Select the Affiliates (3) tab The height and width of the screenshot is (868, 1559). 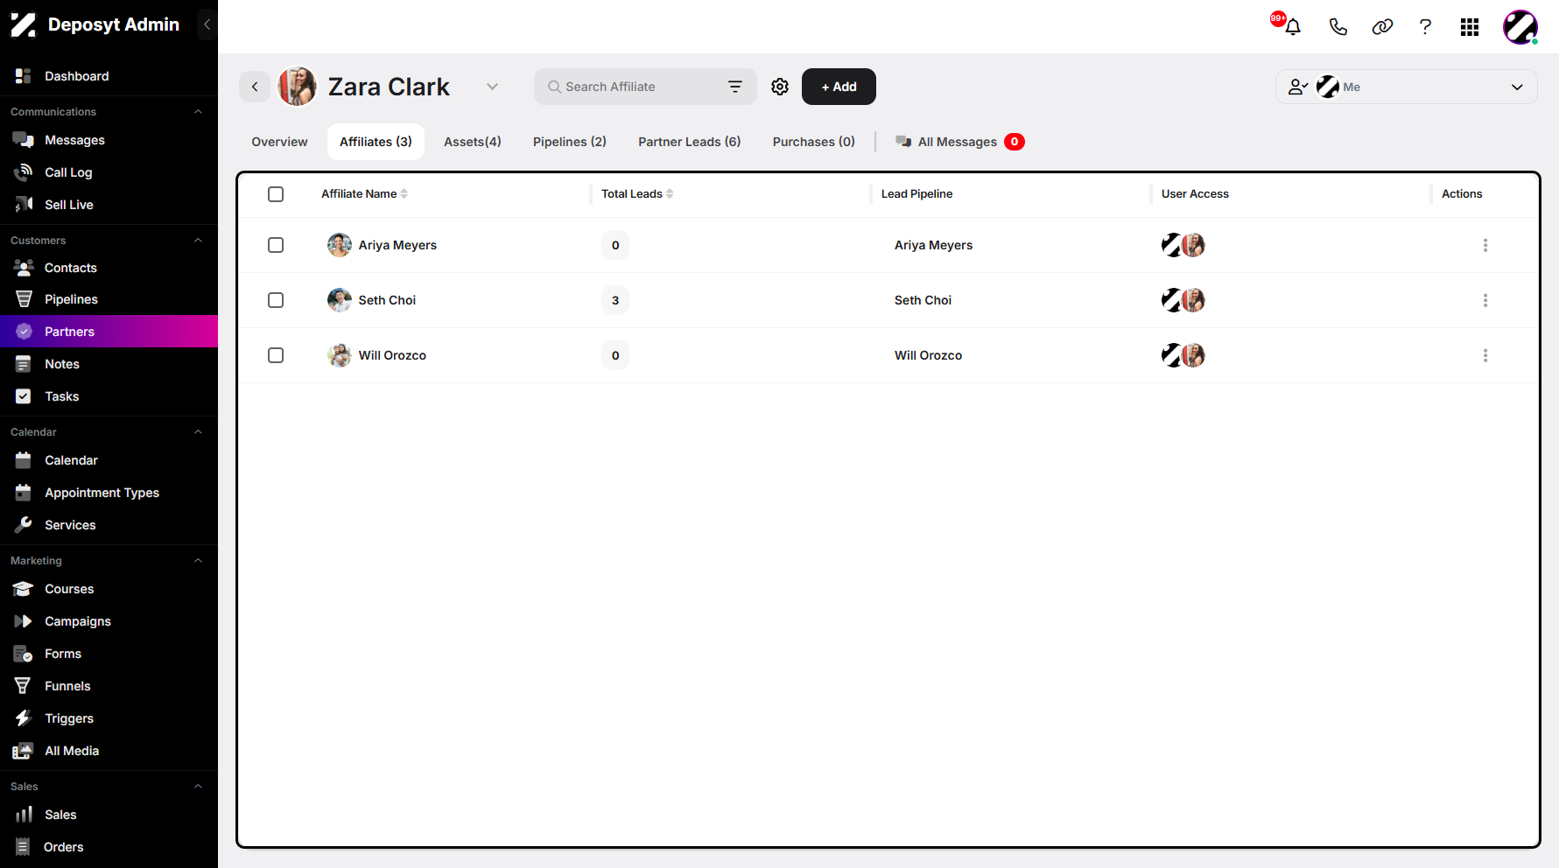(x=376, y=142)
